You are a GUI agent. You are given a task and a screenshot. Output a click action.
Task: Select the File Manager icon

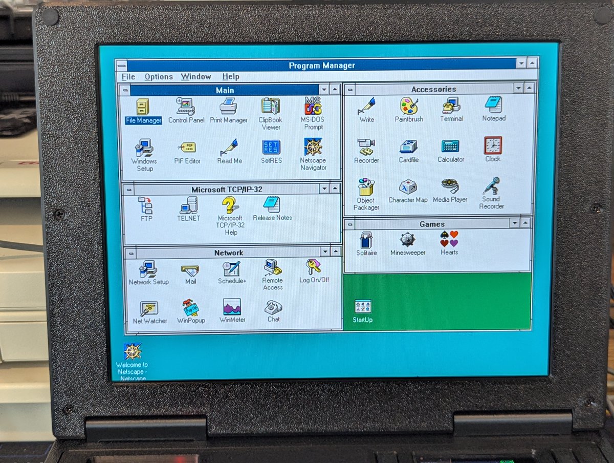143,108
